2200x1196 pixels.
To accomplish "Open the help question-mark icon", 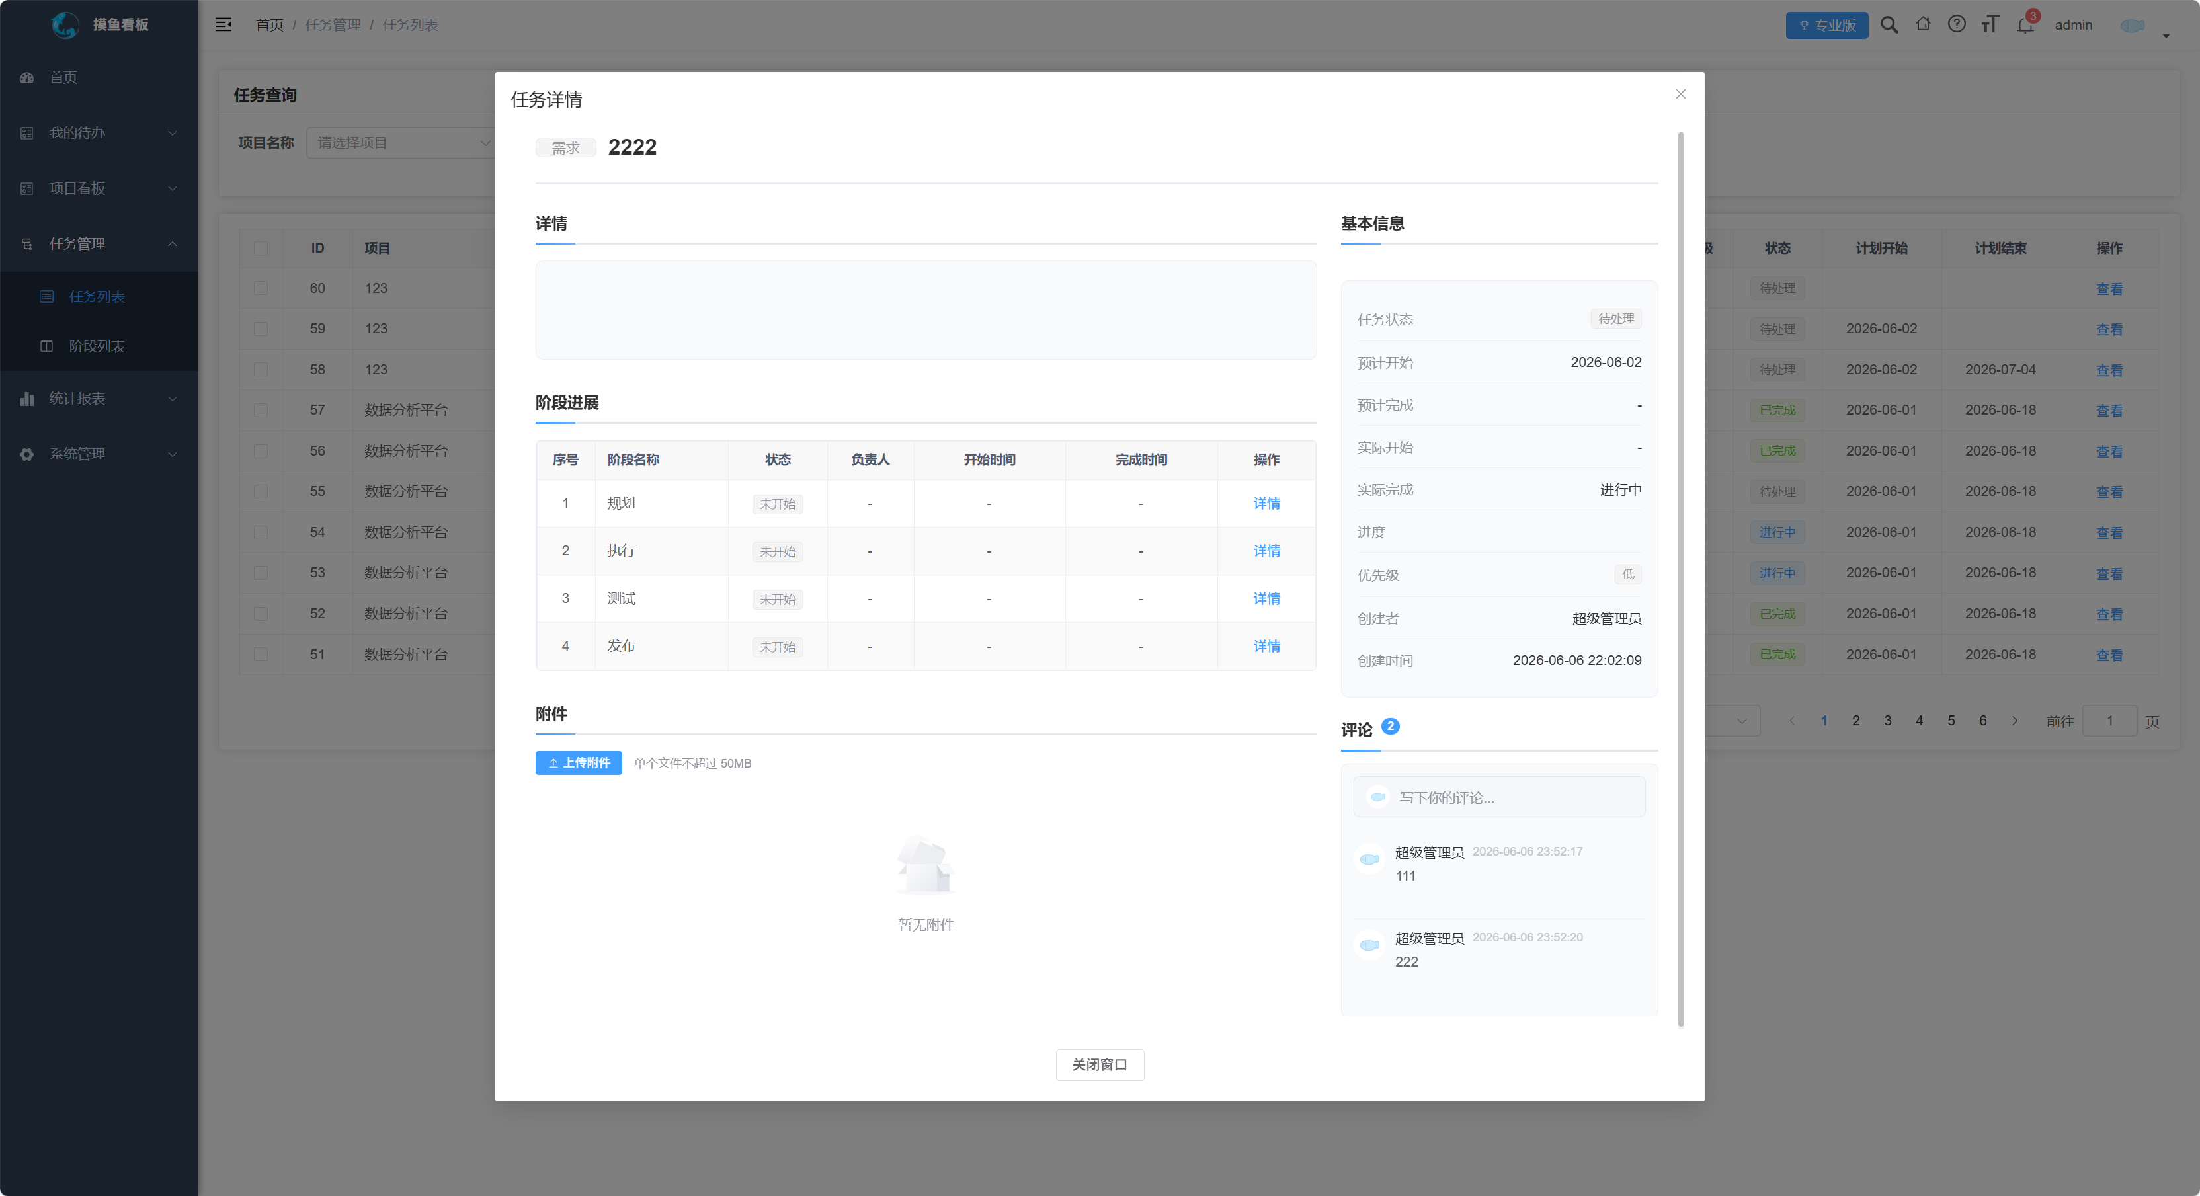I will [x=1957, y=24].
